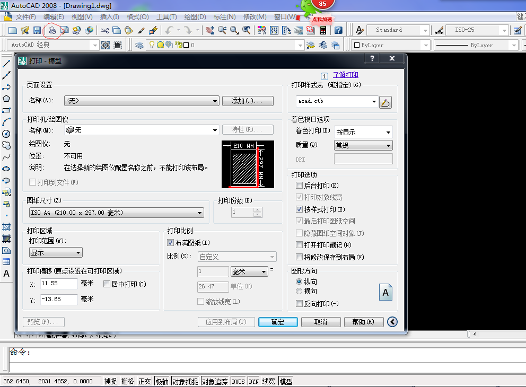This screenshot has height=387, width=526.
Task: Open the AutoCAD 经典 workspace dropdown
Action: [x=52, y=45]
